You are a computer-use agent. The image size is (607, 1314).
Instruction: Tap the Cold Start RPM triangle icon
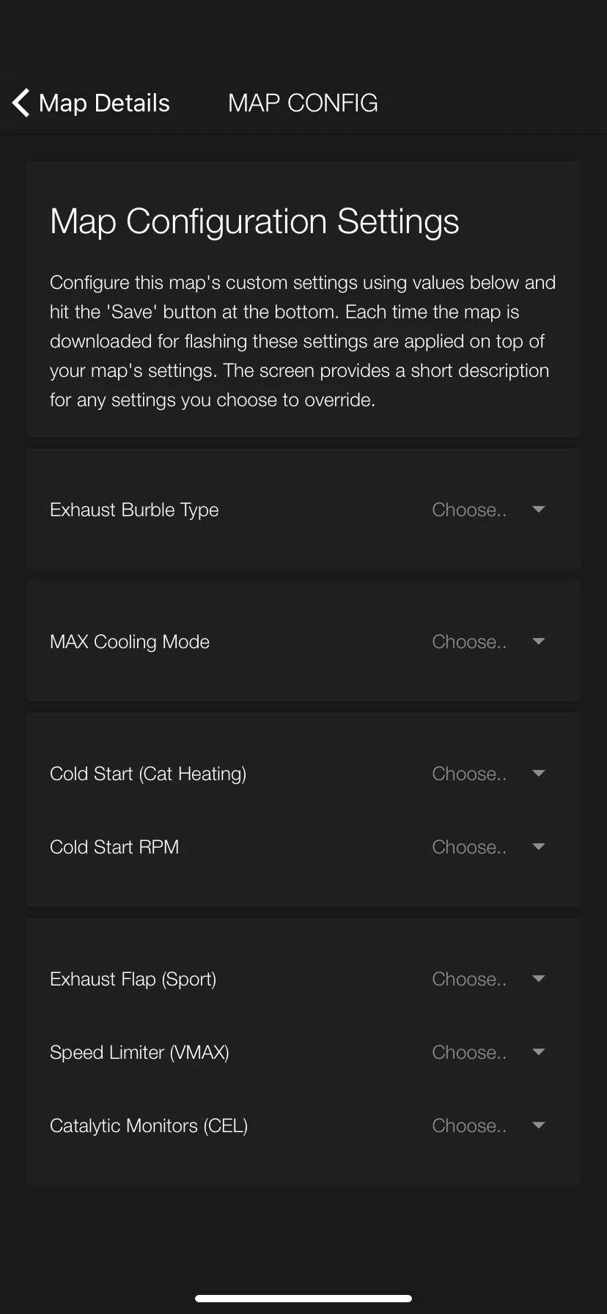(x=539, y=847)
